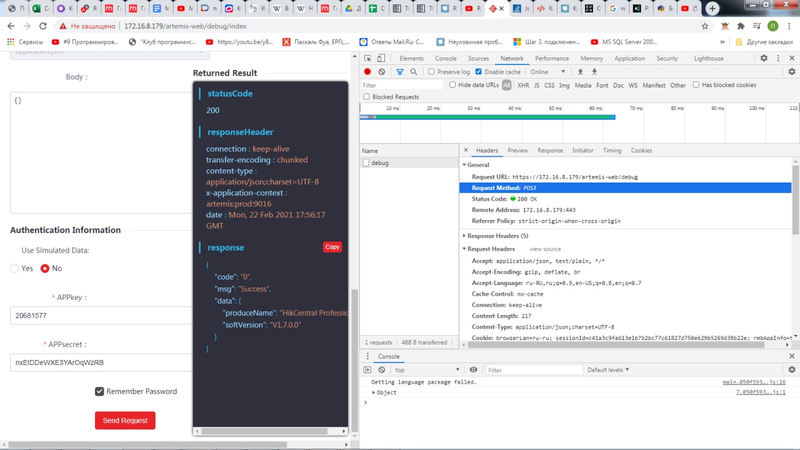Open the Response tab of request

550,151
